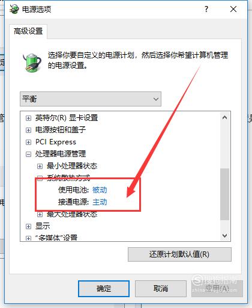Expand the PCI Express node

pyautogui.click(x=28, y=142)
